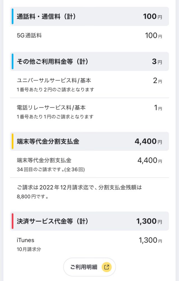Click the 1番号あたり1円のご請求 note
179x281 pixels.
[x=55, y=117]
